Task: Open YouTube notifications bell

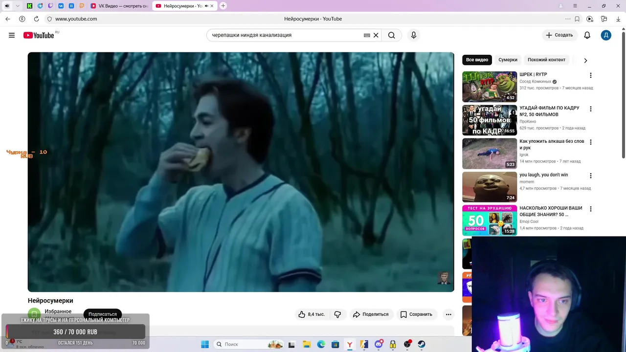Action: pos(587,35)
